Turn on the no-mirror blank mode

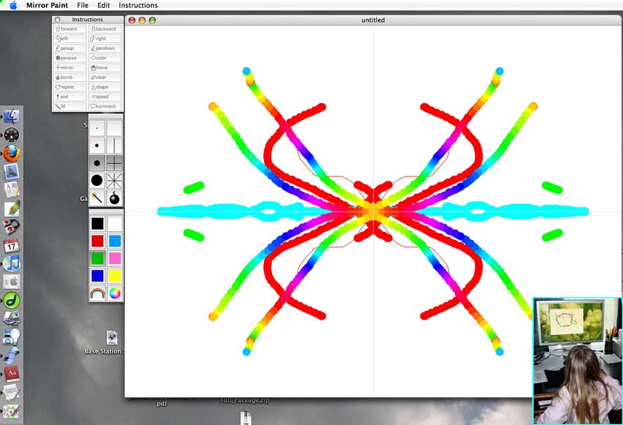pos(114,128)
